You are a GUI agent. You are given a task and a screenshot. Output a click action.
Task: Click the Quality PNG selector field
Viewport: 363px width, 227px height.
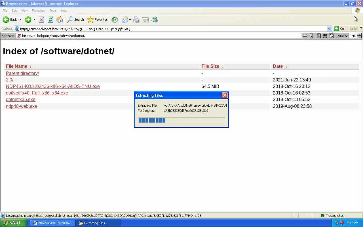[353, 36]
